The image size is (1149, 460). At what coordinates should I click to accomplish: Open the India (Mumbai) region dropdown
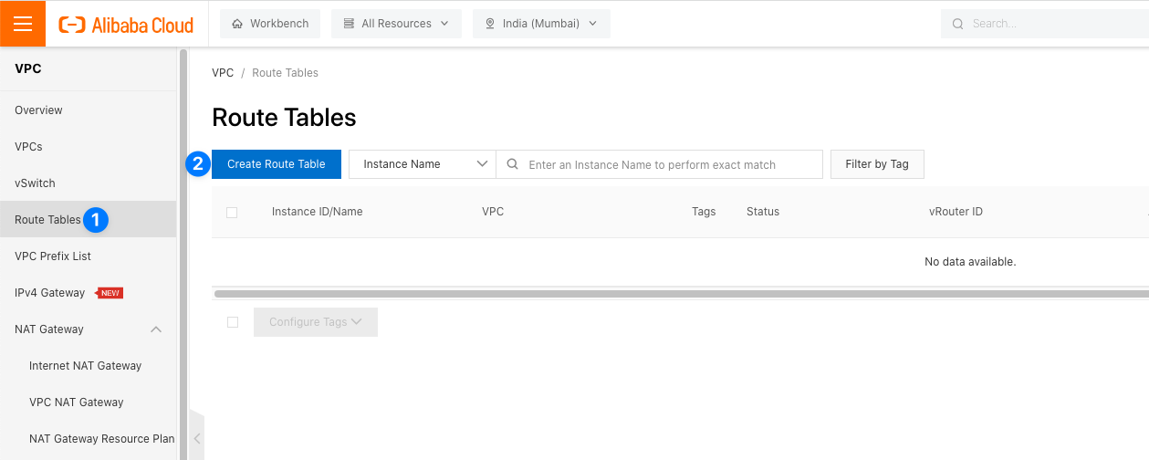(x=541, y=24)
